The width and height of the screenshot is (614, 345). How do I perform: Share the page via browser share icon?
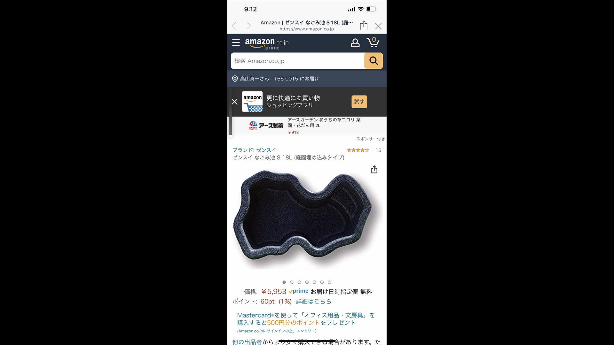364,26
